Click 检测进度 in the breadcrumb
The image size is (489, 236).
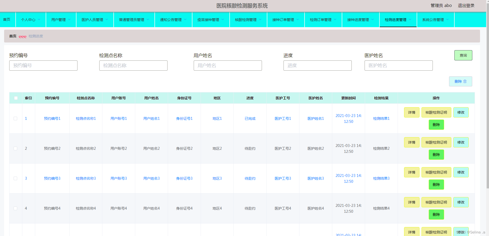35,36
